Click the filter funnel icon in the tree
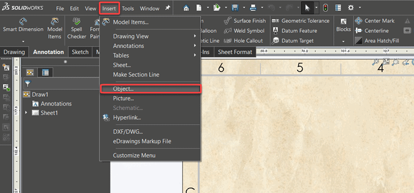 28,84
